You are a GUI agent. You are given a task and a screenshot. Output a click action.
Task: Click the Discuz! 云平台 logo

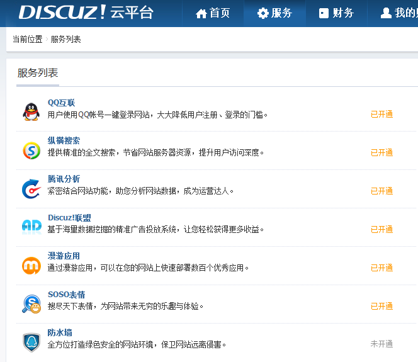coord(86,12)
